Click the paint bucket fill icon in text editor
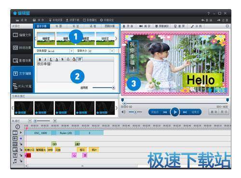 (74, 59)
